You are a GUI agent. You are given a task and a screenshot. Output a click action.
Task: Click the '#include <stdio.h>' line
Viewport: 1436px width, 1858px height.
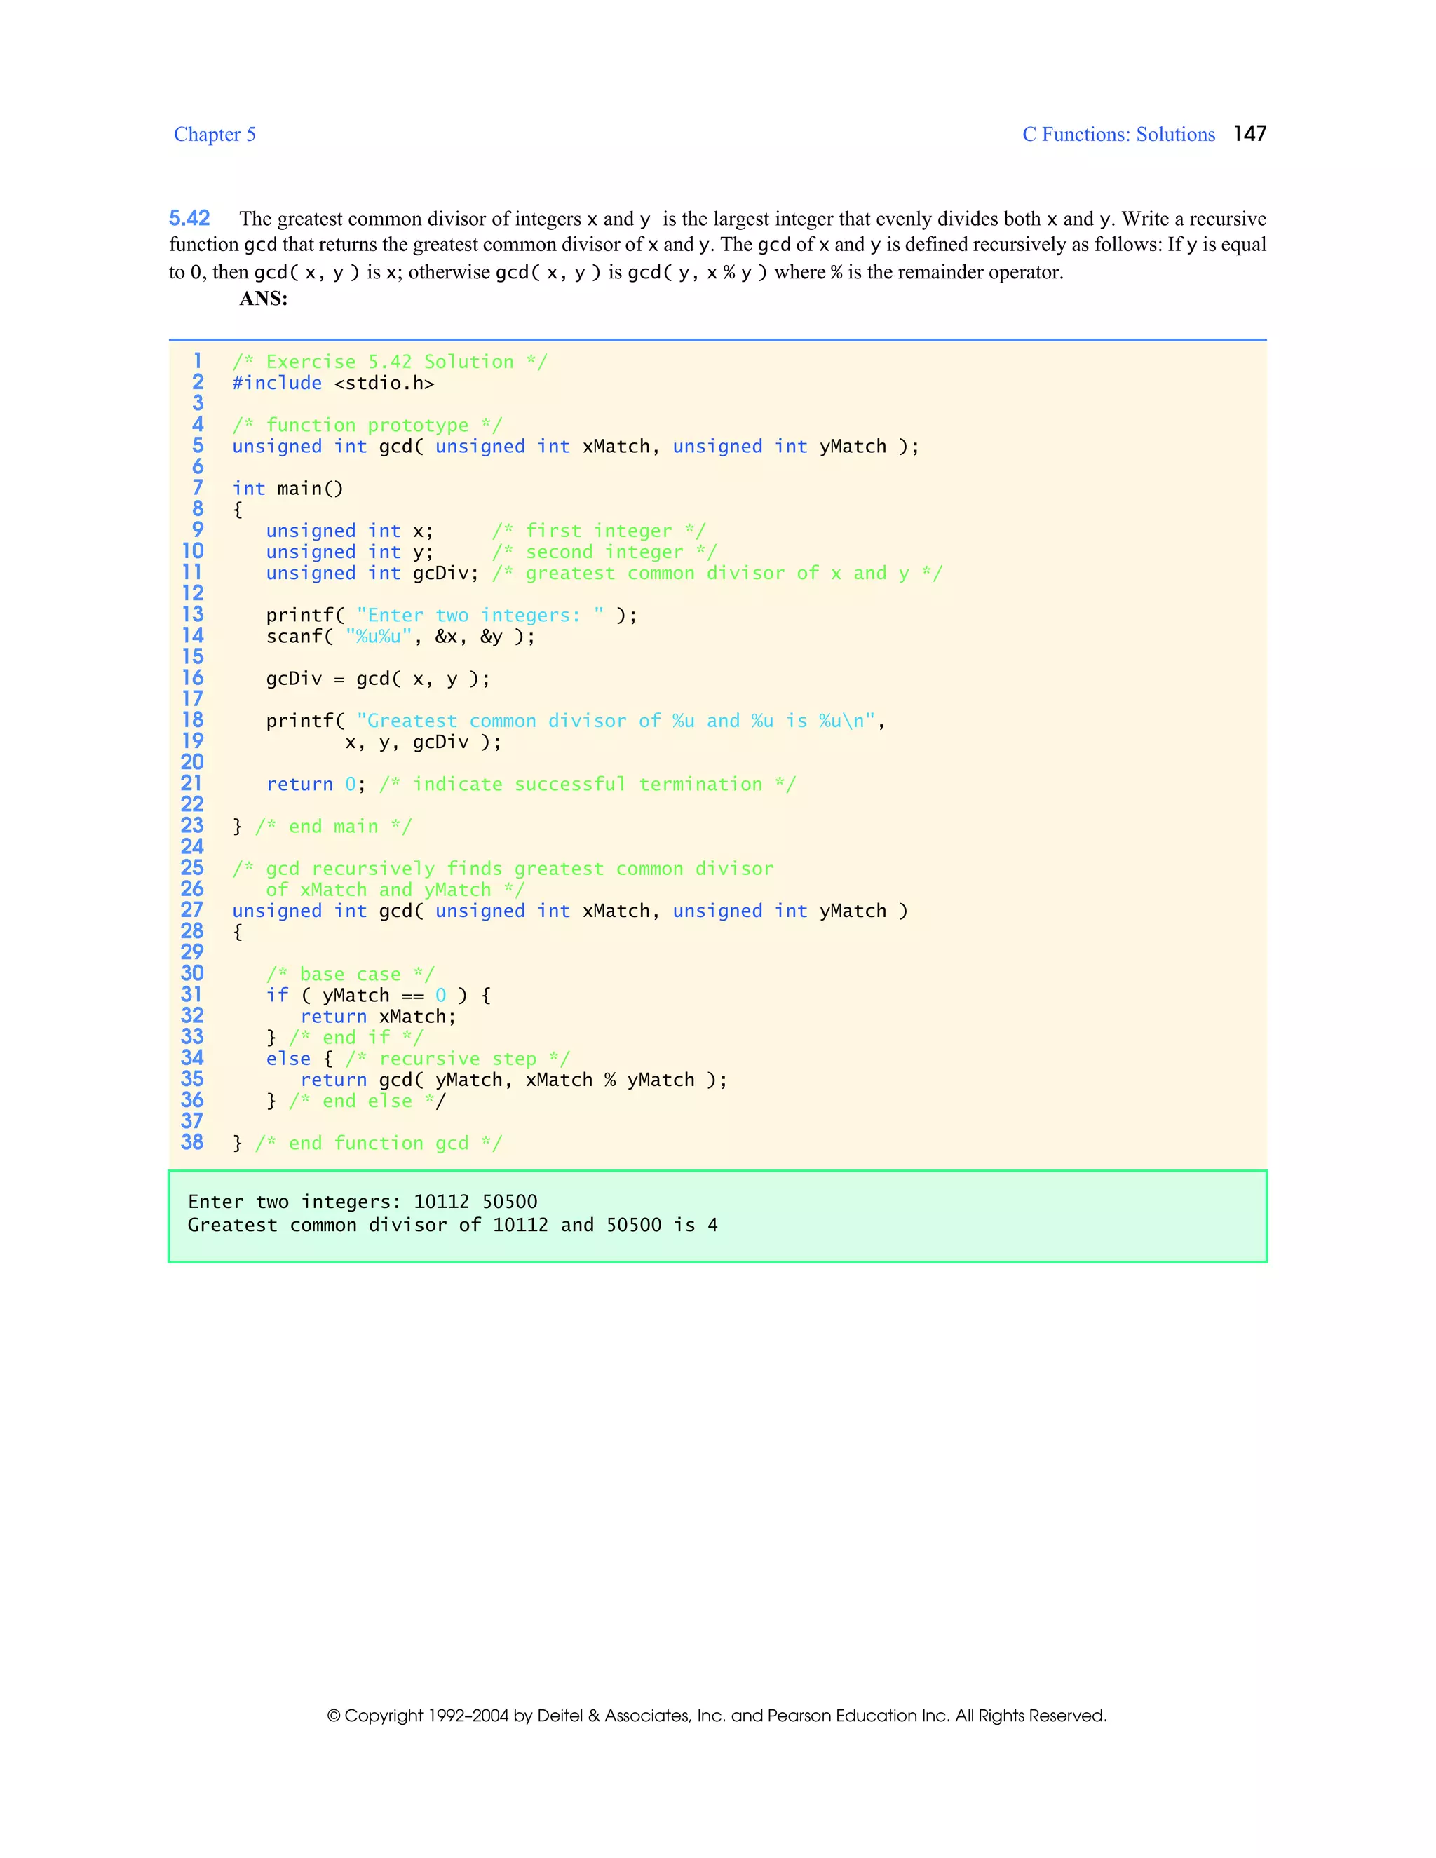(334, 383)
